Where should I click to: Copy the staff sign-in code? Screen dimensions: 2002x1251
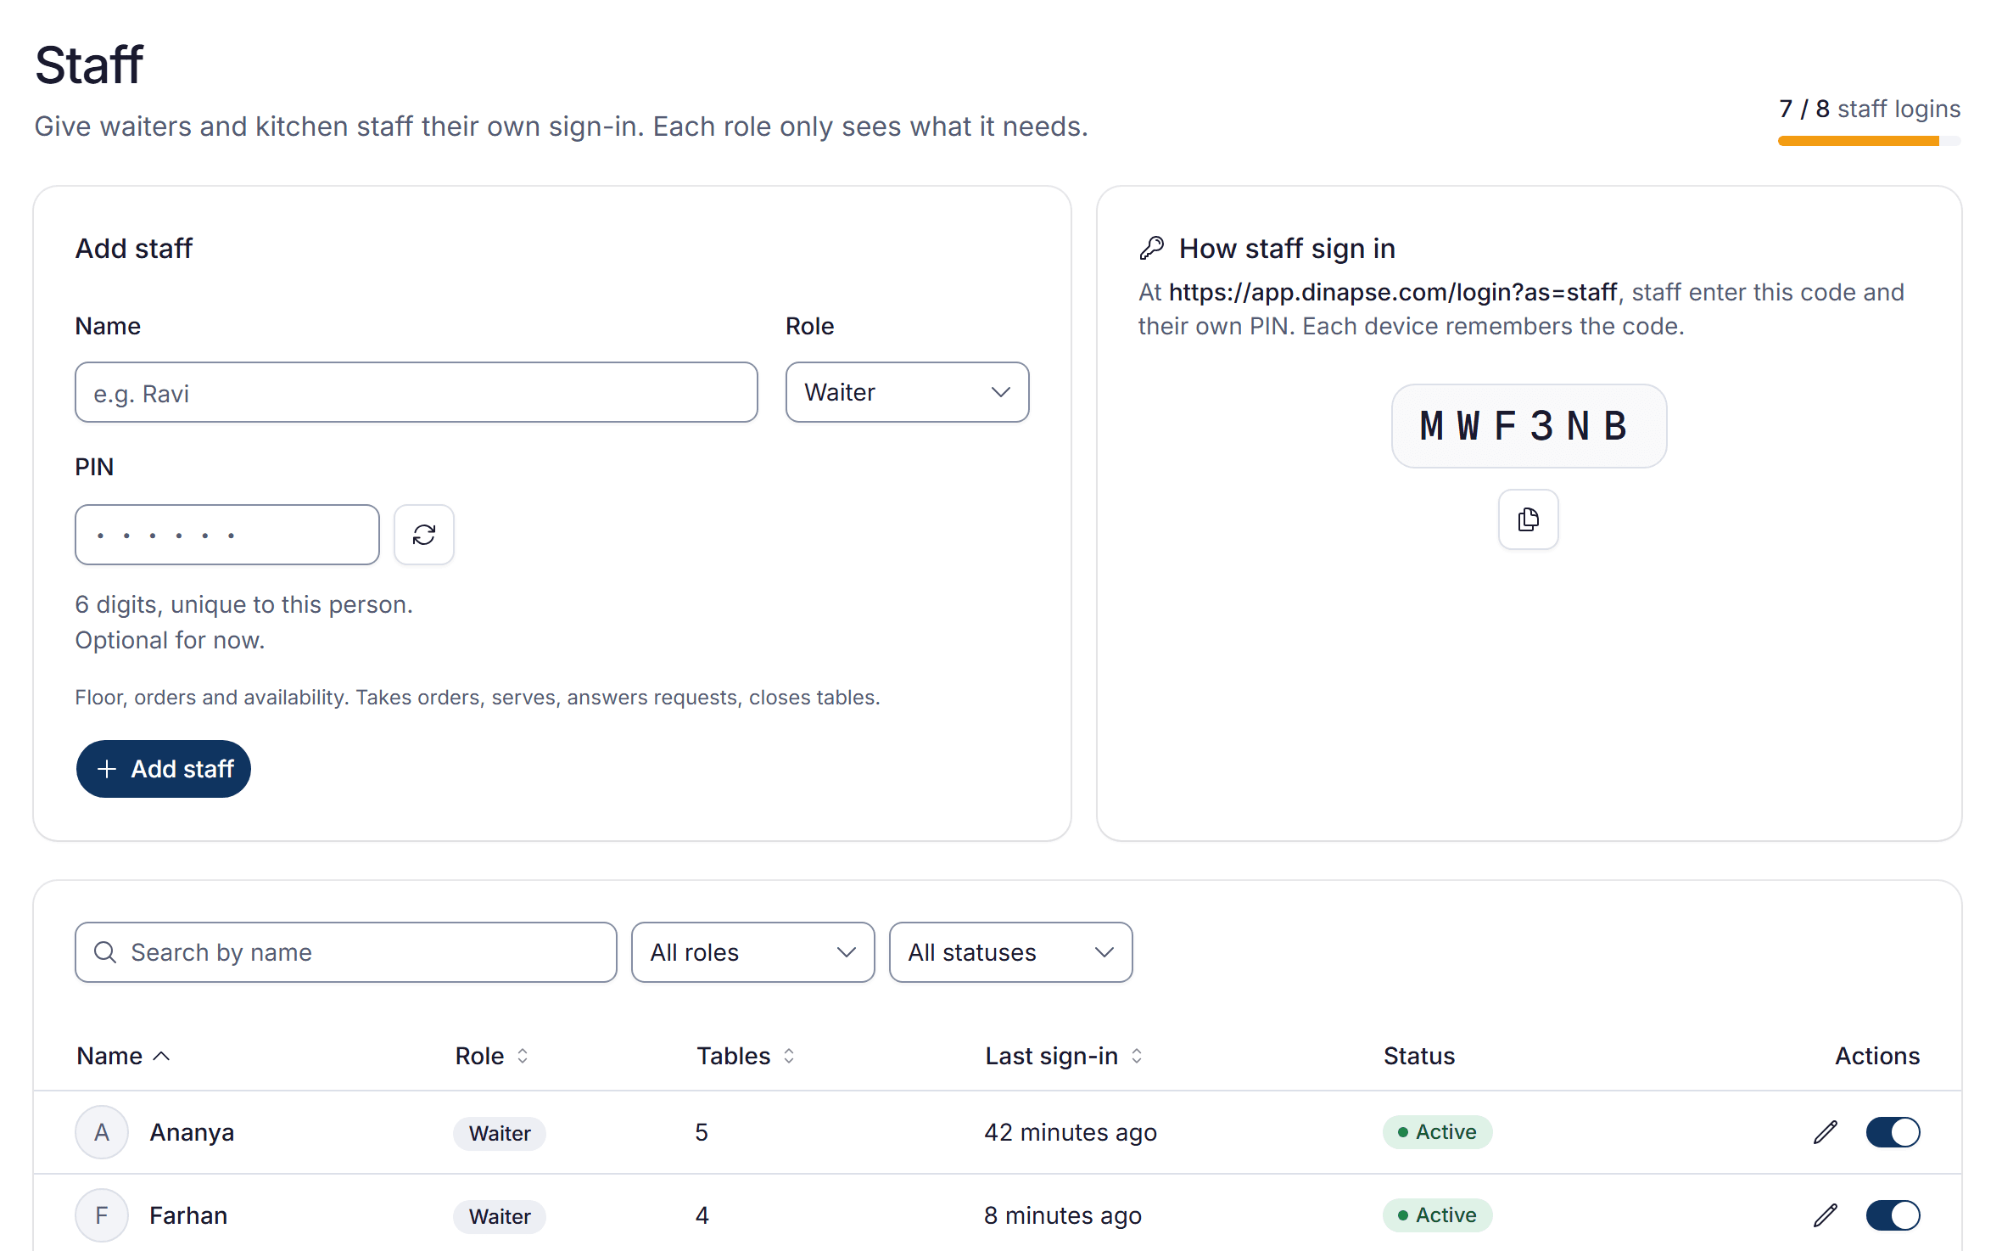coord(1529,519)
